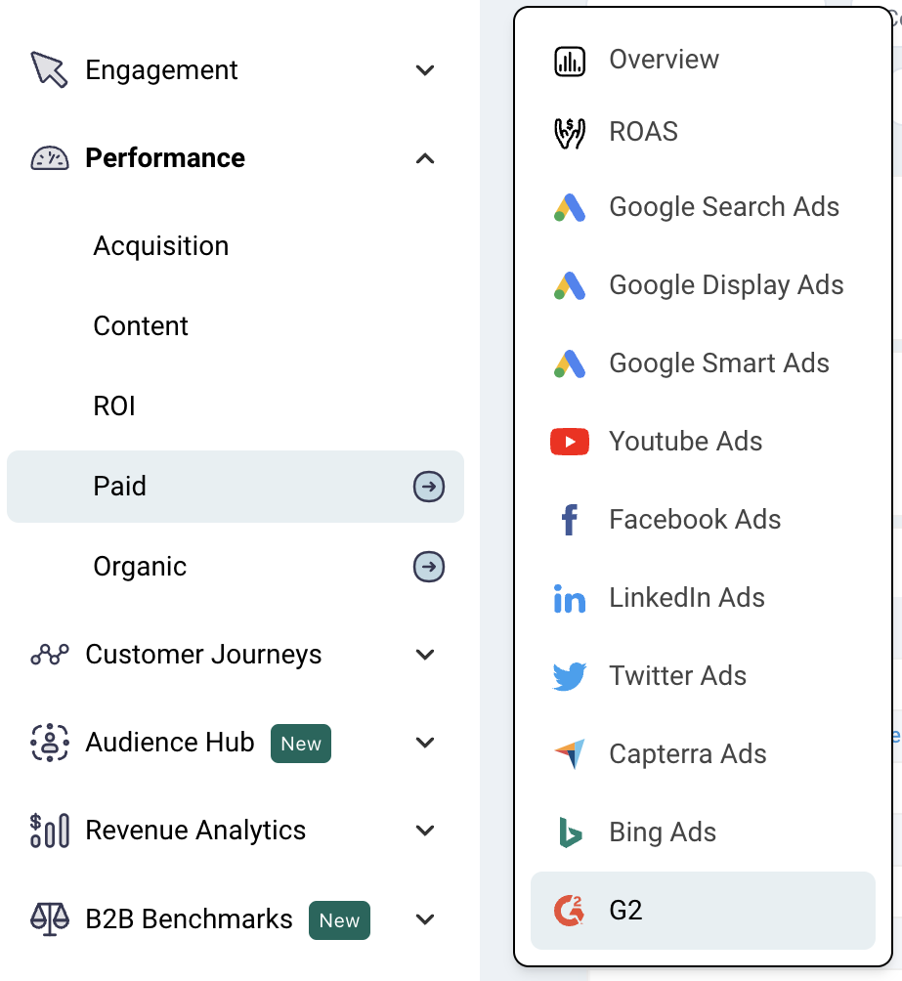Open the Content page
Viewport: 902px width, 981px height.
[x=141, y=326]
